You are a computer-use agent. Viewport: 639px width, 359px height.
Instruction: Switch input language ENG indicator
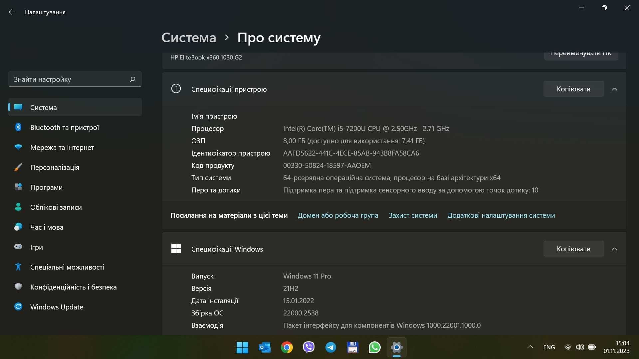[x=549, y=347]
